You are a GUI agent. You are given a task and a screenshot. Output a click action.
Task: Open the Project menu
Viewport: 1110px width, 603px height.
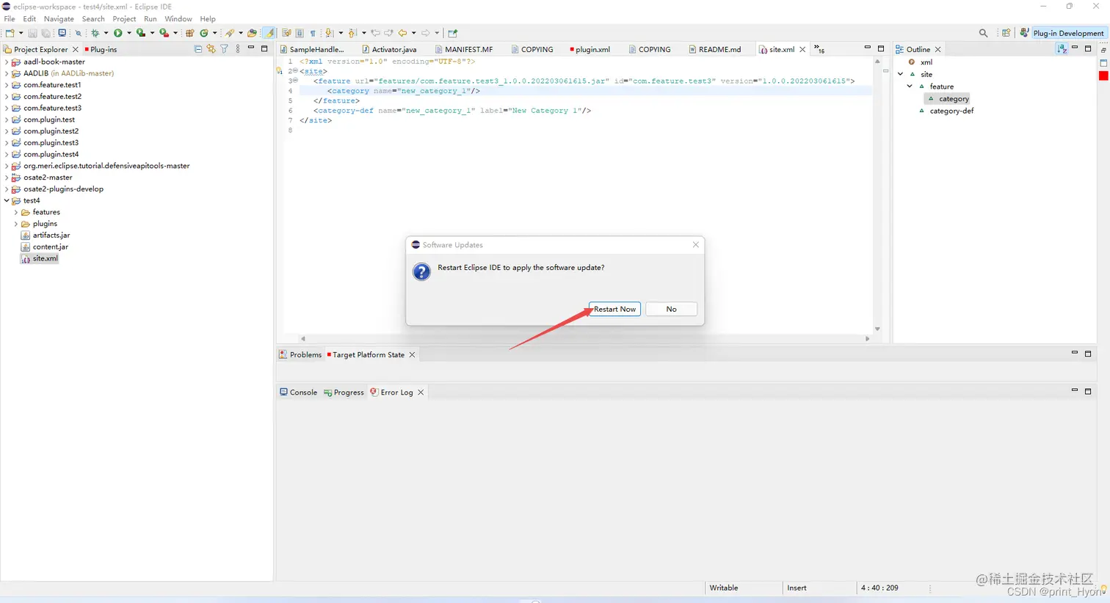[x=124, y=18]
